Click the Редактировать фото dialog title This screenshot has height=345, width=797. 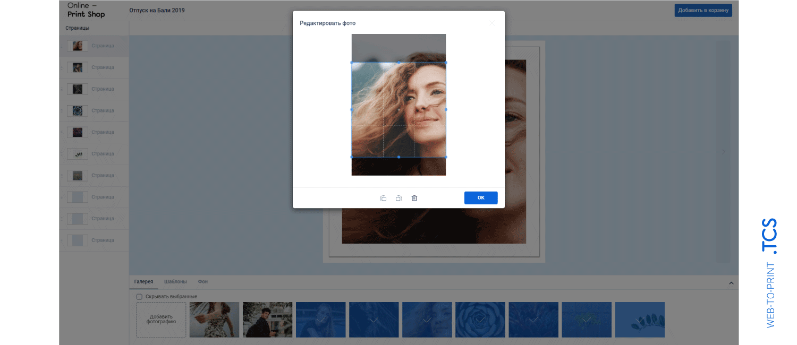click(328, 23)
